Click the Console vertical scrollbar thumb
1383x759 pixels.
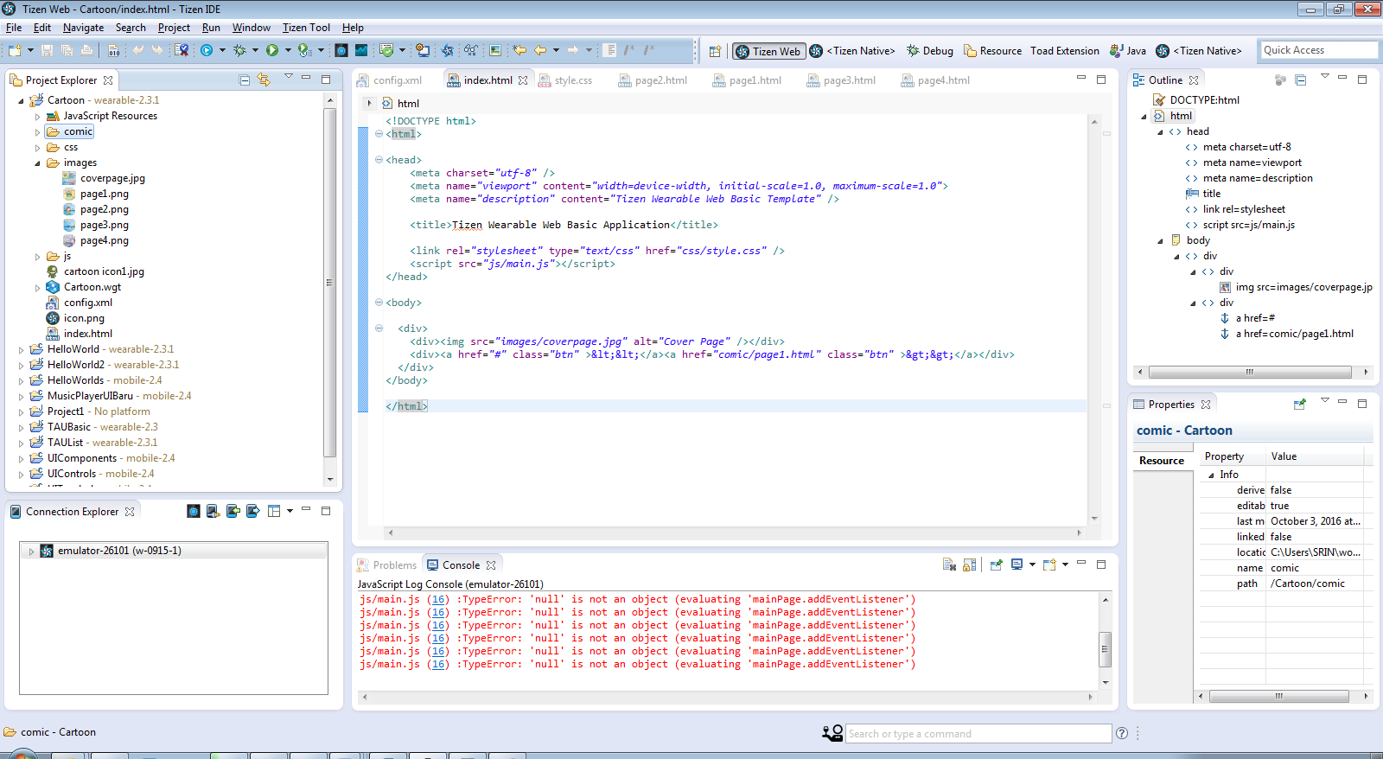pos(1105,649)
